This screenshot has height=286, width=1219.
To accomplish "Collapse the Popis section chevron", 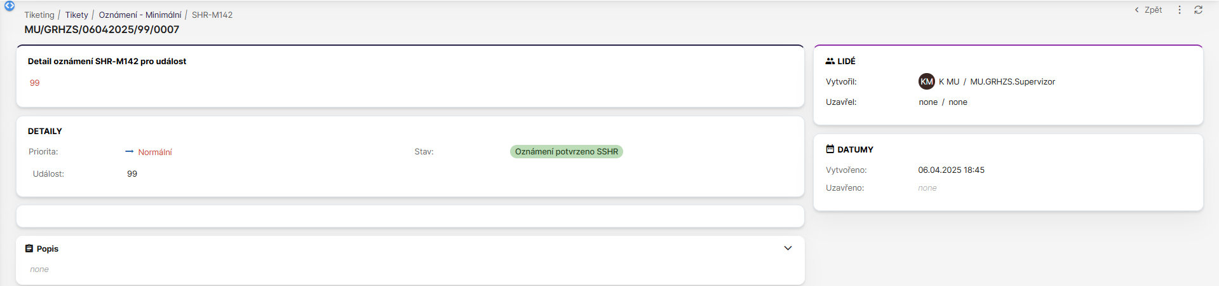I will coord(788,249).
